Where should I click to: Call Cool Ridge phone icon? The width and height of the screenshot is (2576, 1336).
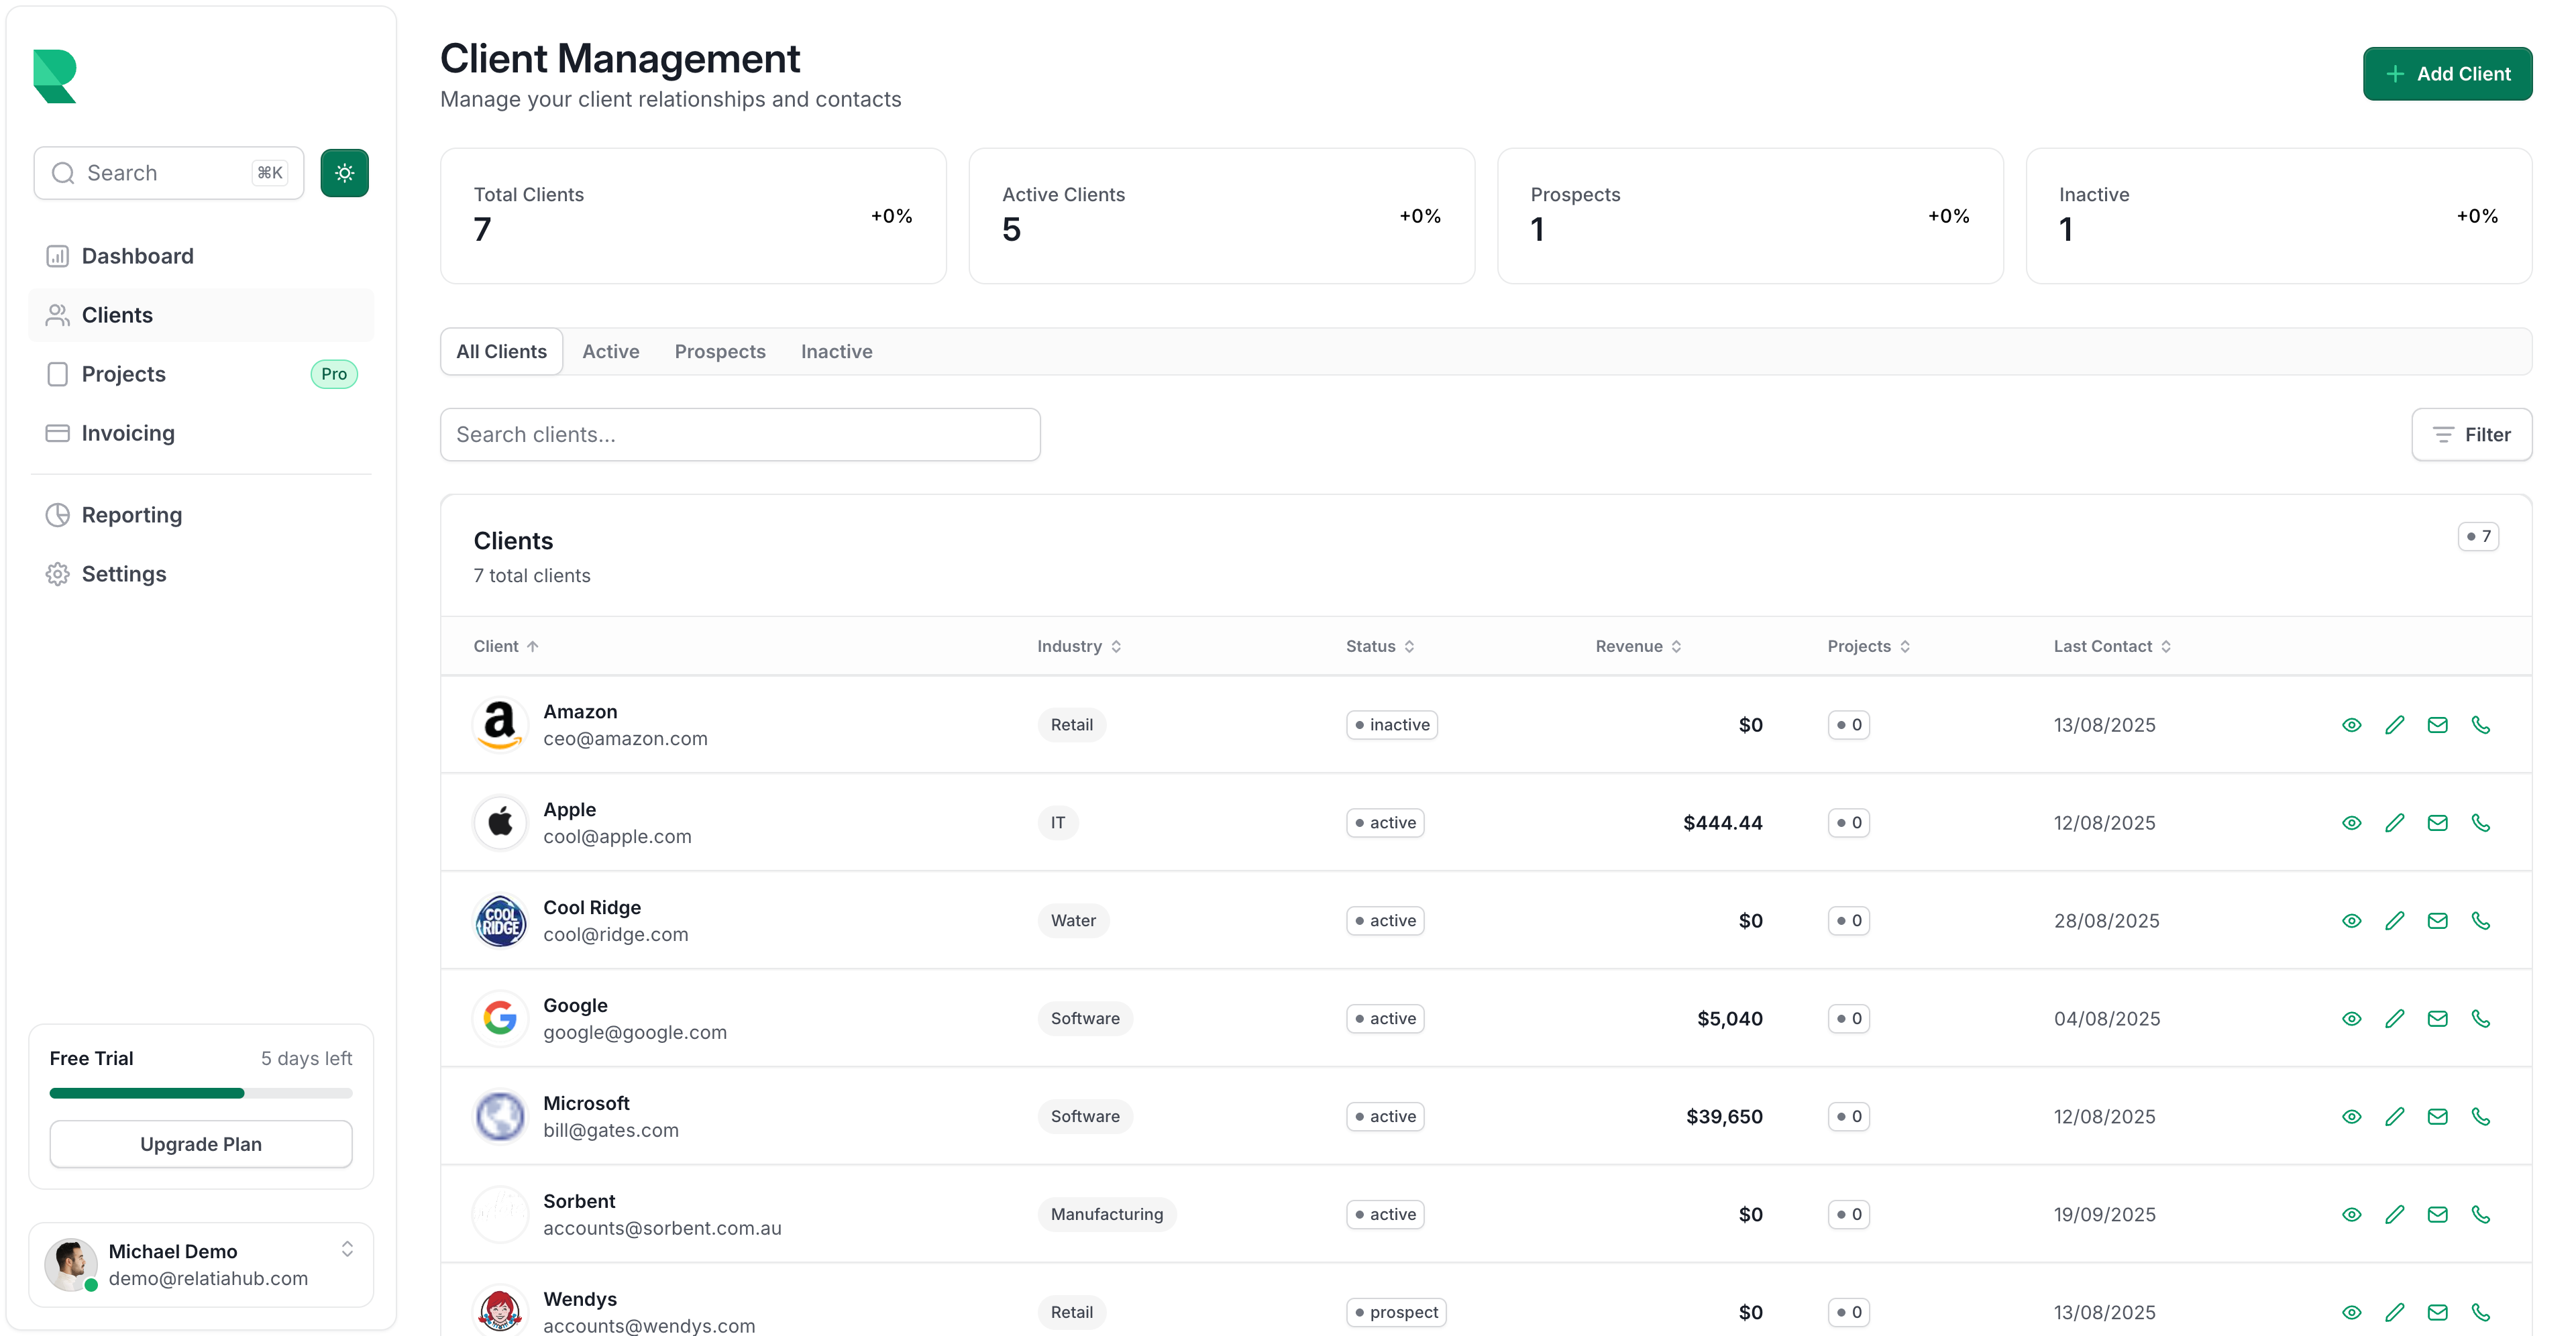coord(2481,921)
